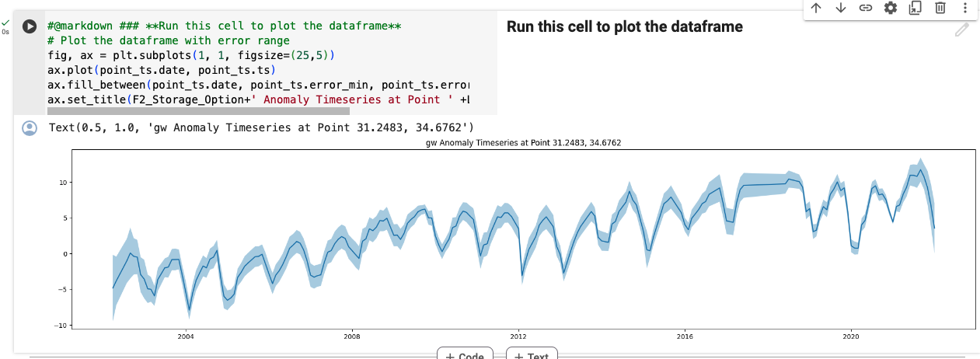Open more cell actions three-dot menu

[964, 9]
